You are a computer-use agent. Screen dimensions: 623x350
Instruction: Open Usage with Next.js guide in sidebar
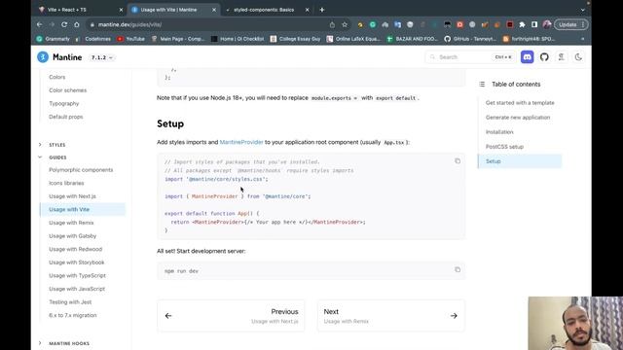tap(72, 196)
